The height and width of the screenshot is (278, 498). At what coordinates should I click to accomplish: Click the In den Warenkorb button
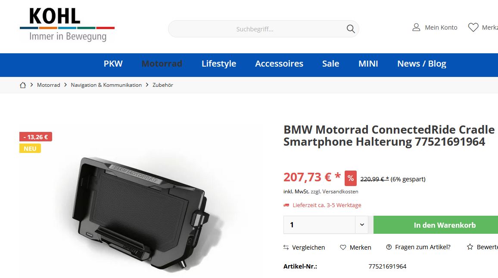pyautogui.click(x=436, y=225)
